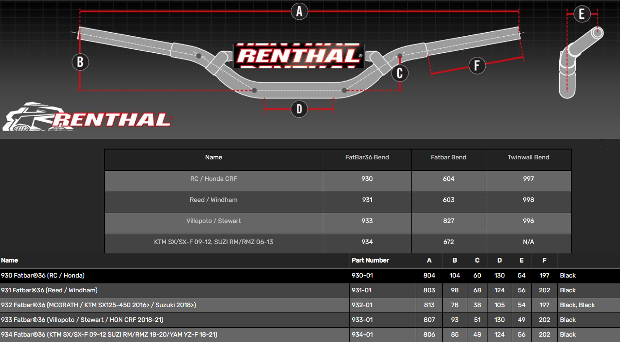Viewport: 620px width, 342px height.
Task: Click the side-view handlebar sweep illustration
Action: [x=581, y=63]
